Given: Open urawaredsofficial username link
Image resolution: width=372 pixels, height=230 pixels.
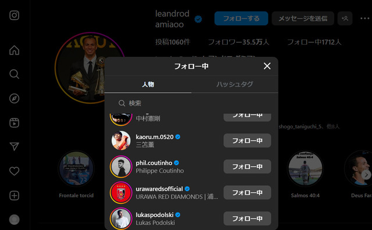Looking at the screenshot, I should pyautogui.click(x=159, y=189).
